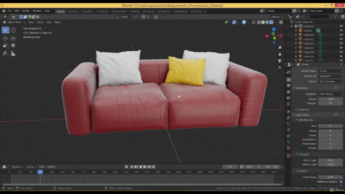Open the Render properties tab
Screen dimensions: 345x194
click(288, 80)
